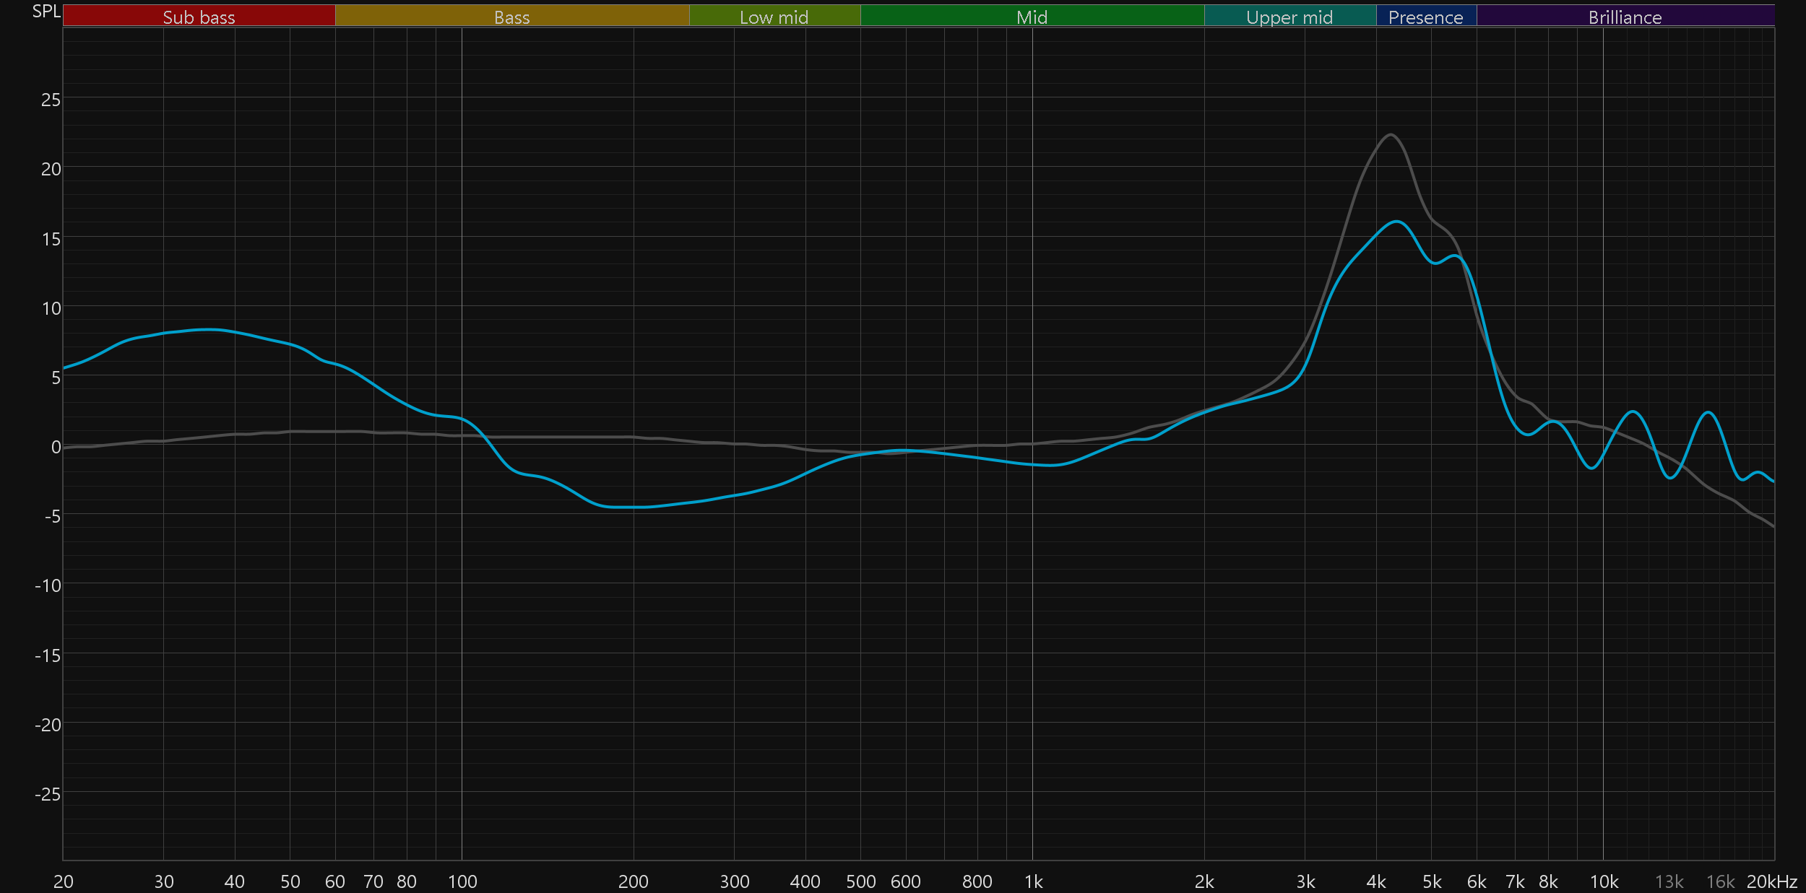The width and height of the screenshot is (1806, 893).
Task: Click the blue curve's peak near 4k
Action: (1397, 222)
